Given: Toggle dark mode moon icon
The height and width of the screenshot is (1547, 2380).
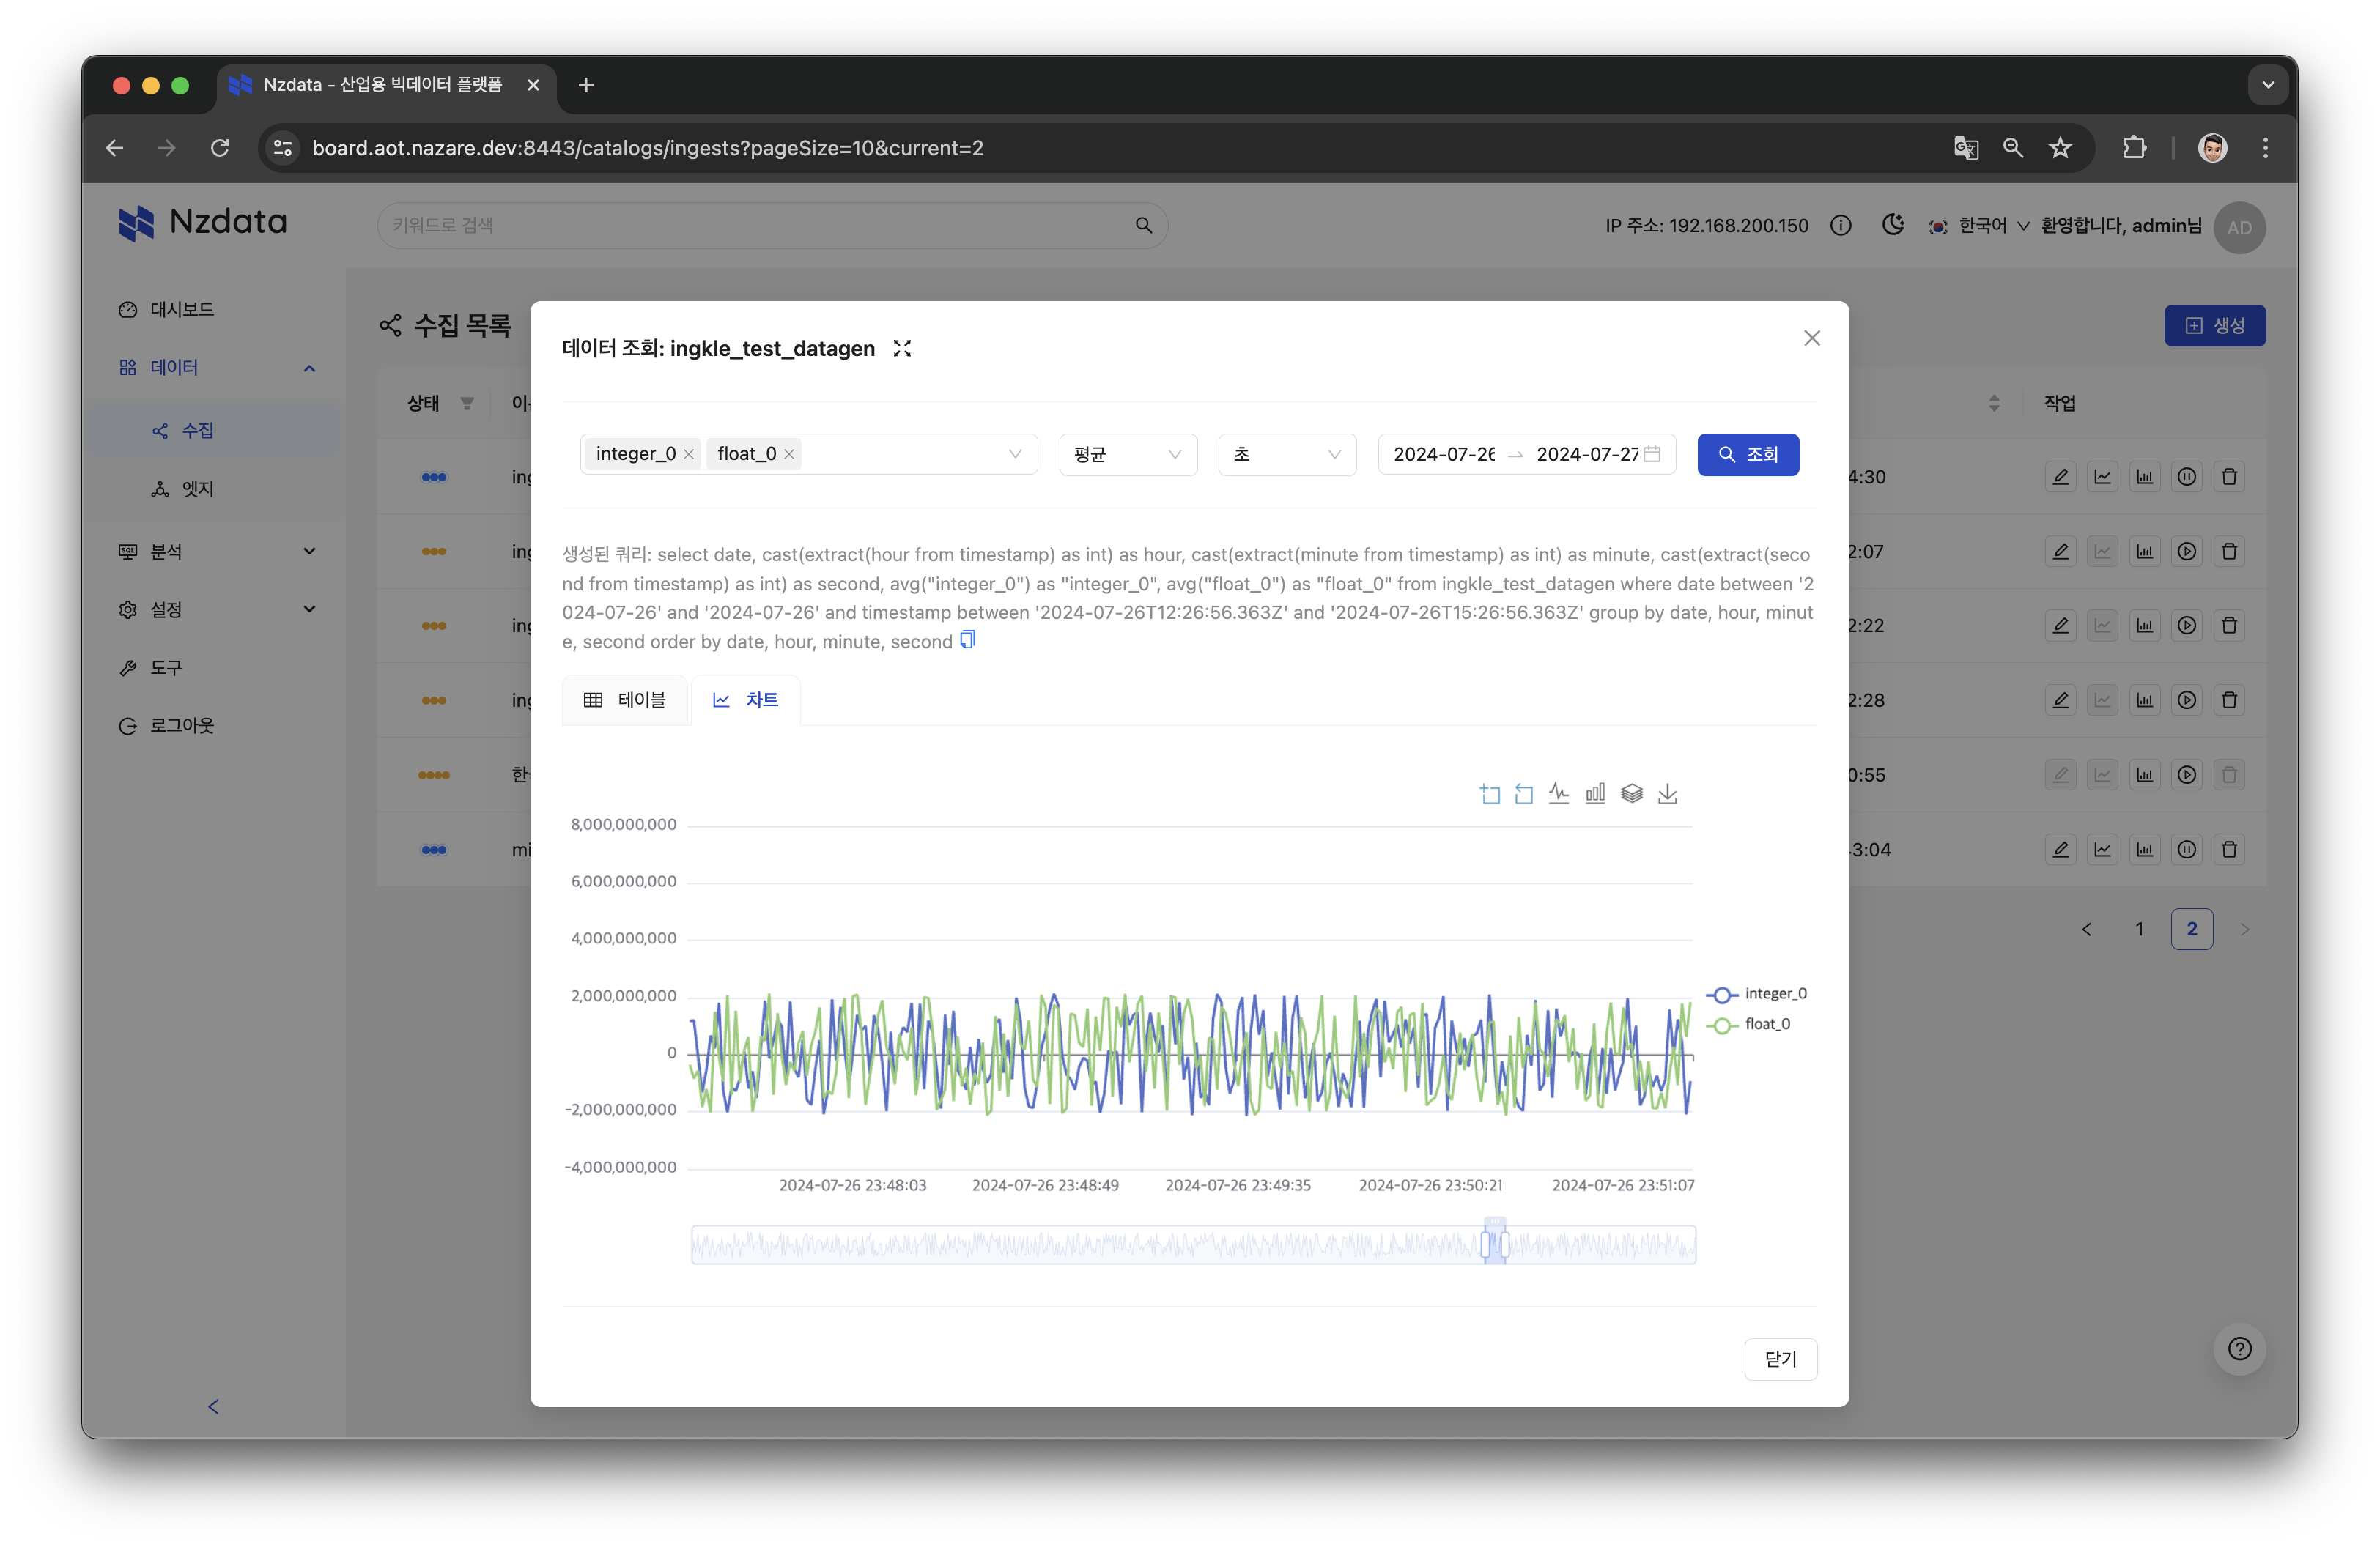Looking at the screenshot, I should point(1893,225).
